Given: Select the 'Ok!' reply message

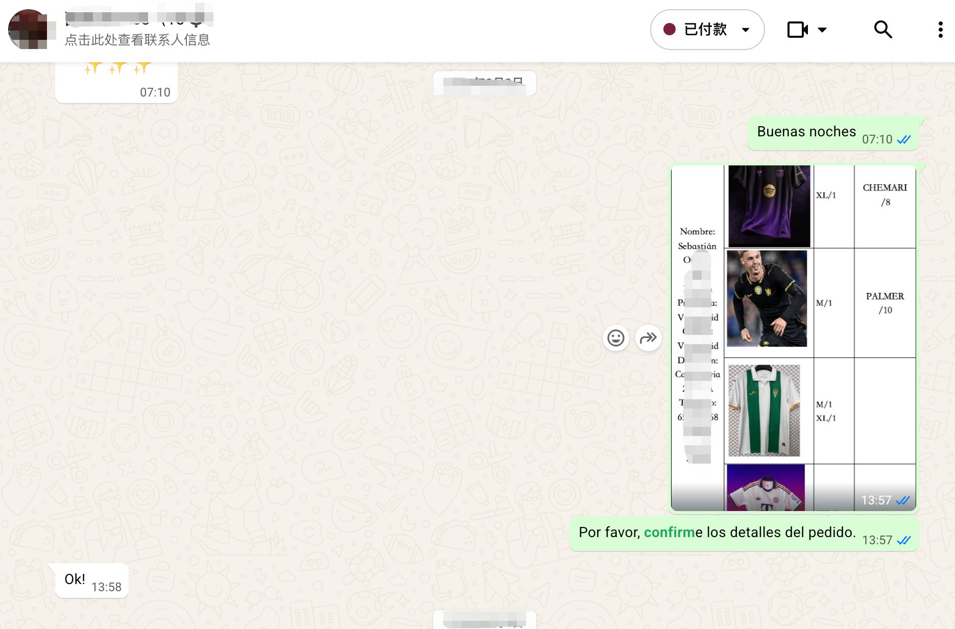Looking at the screenshot, I should point(92,580).
